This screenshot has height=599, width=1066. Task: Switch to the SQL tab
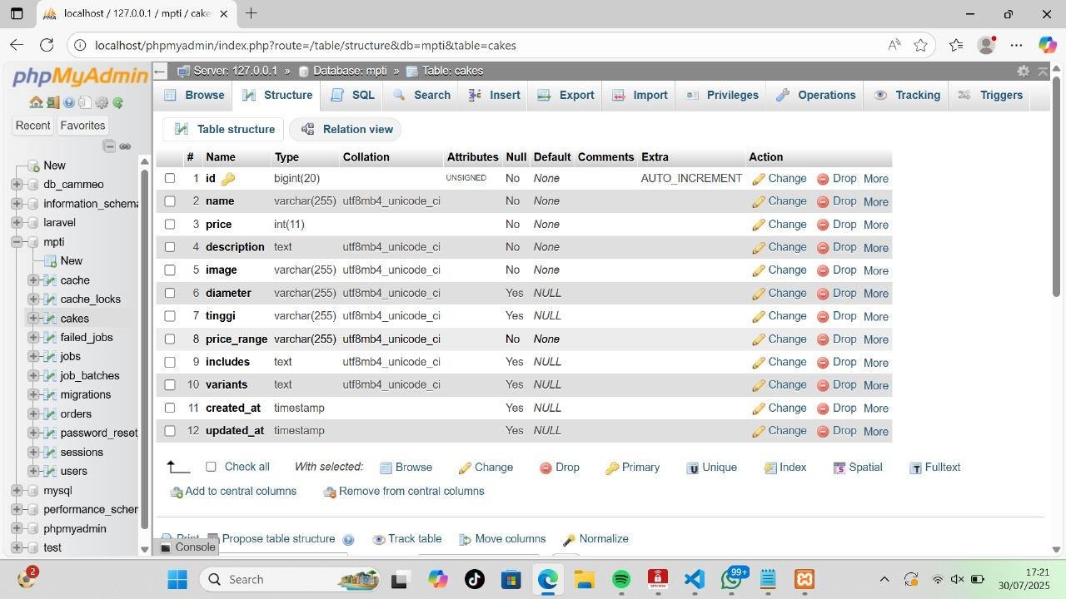click(x=353, y=95)
